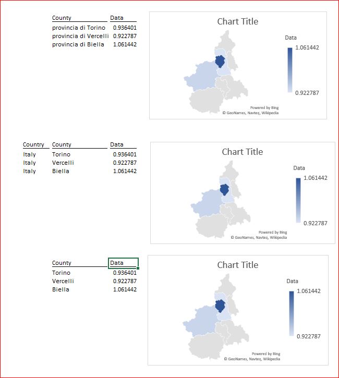This screenshot has width=339, height=378.
Task: Select value 1.061442 in the second table
Action: tap(125, 171)
